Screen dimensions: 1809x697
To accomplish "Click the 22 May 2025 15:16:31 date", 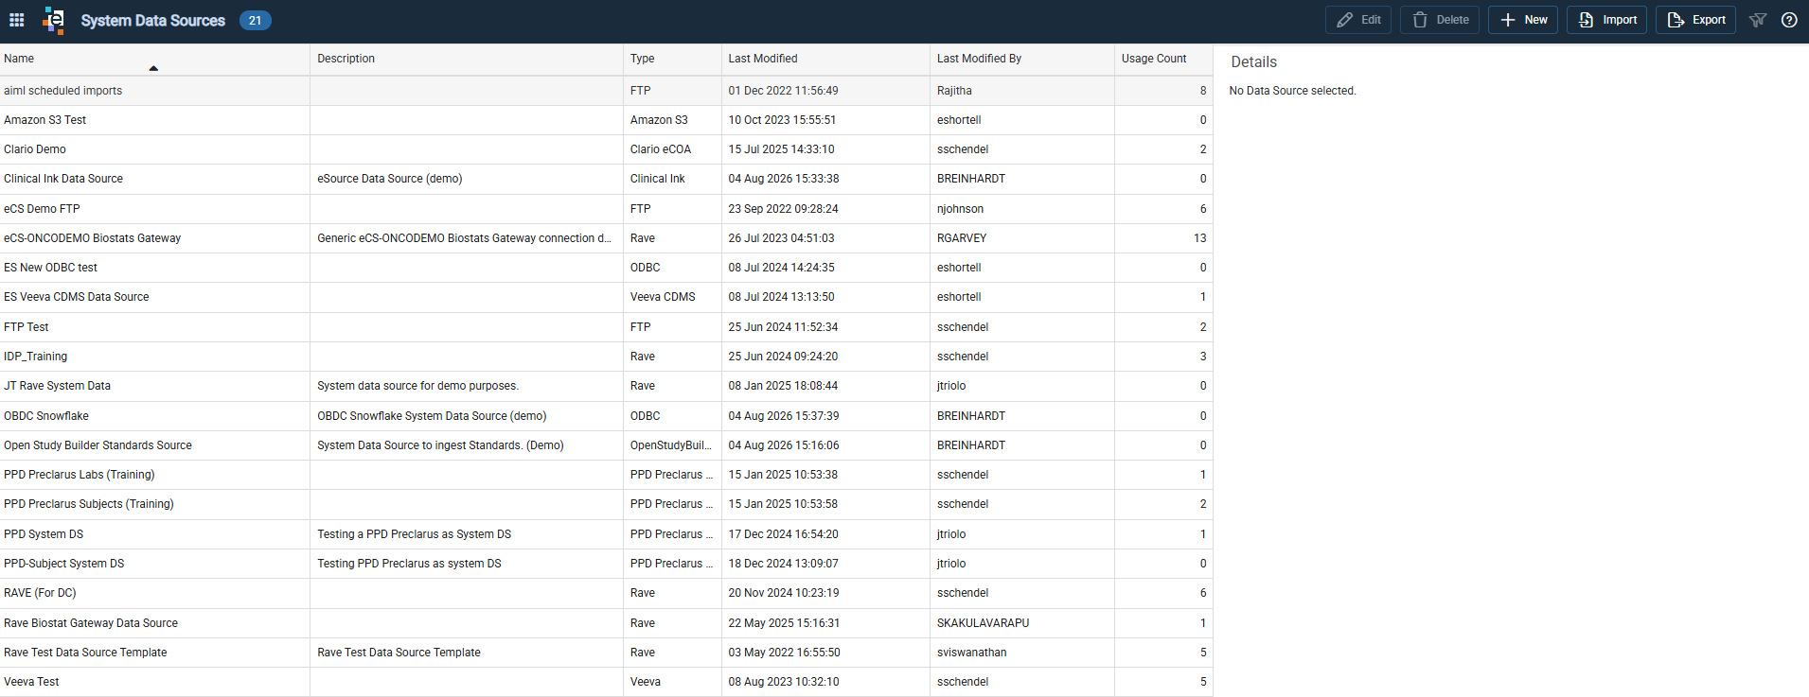I will 784,623.
